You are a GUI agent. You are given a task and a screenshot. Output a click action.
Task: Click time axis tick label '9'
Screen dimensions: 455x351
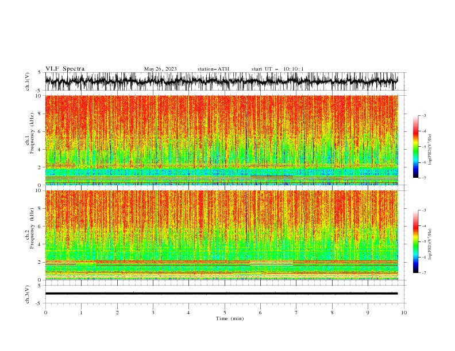pyautogui.click(x=368, y=313)
